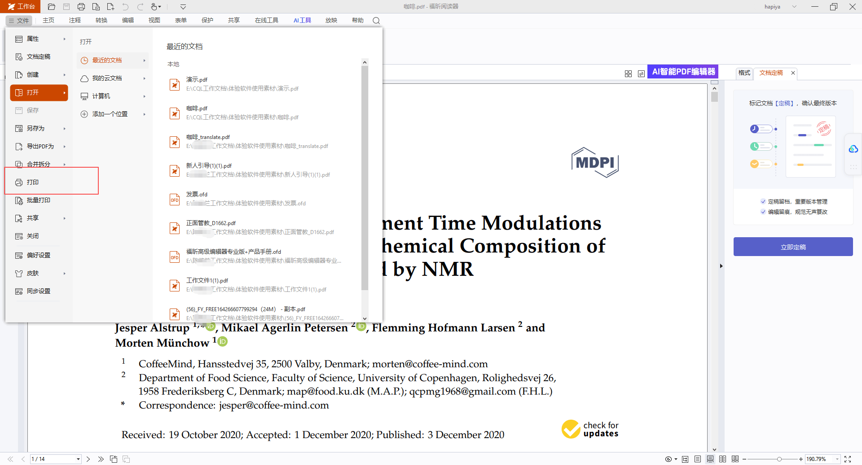Image resolution: width=862 pixels, height=465 pixels.
Task: Open 偏好设置 from the file menu
Action: click(x=39, y=255)
